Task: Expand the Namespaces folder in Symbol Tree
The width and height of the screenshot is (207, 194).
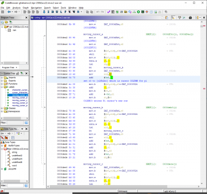Action: click(2, 111)
